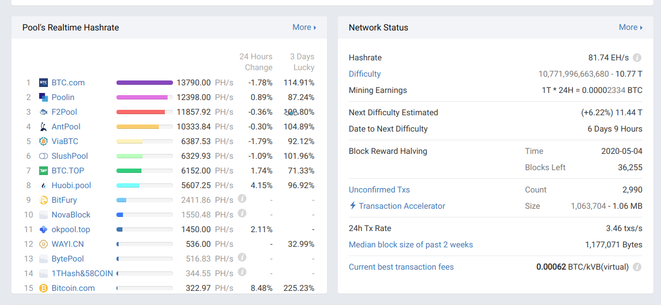Click the F2Pool fish logo icon
Screen dimensions: 661x305
[44, 112]
